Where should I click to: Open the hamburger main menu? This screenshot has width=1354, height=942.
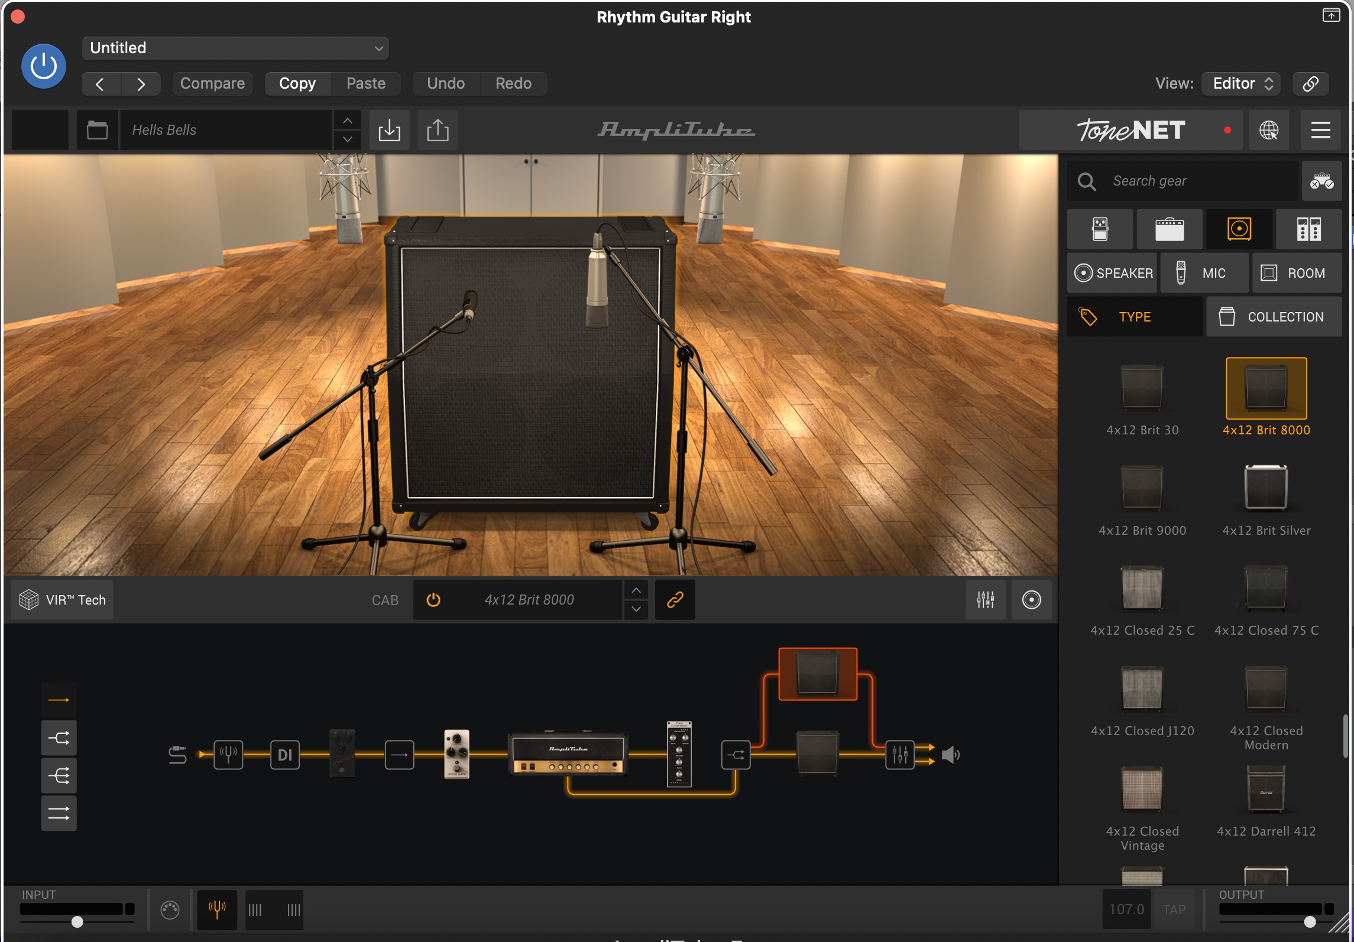tap(1320, 130)
